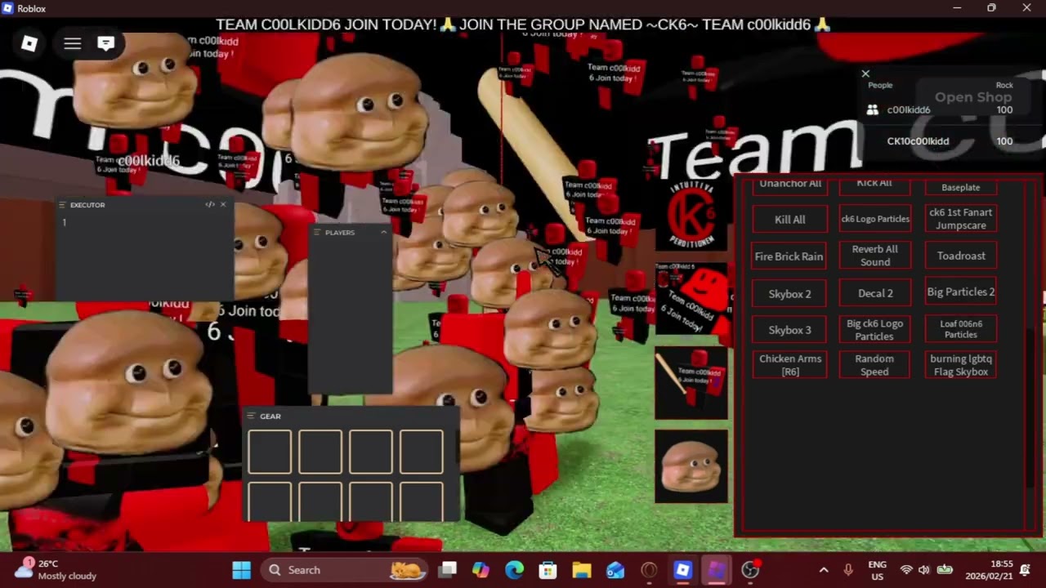Click the People column header
Image resolution: width=1046 pixels, height=588 pixels.
click(880, 85)
